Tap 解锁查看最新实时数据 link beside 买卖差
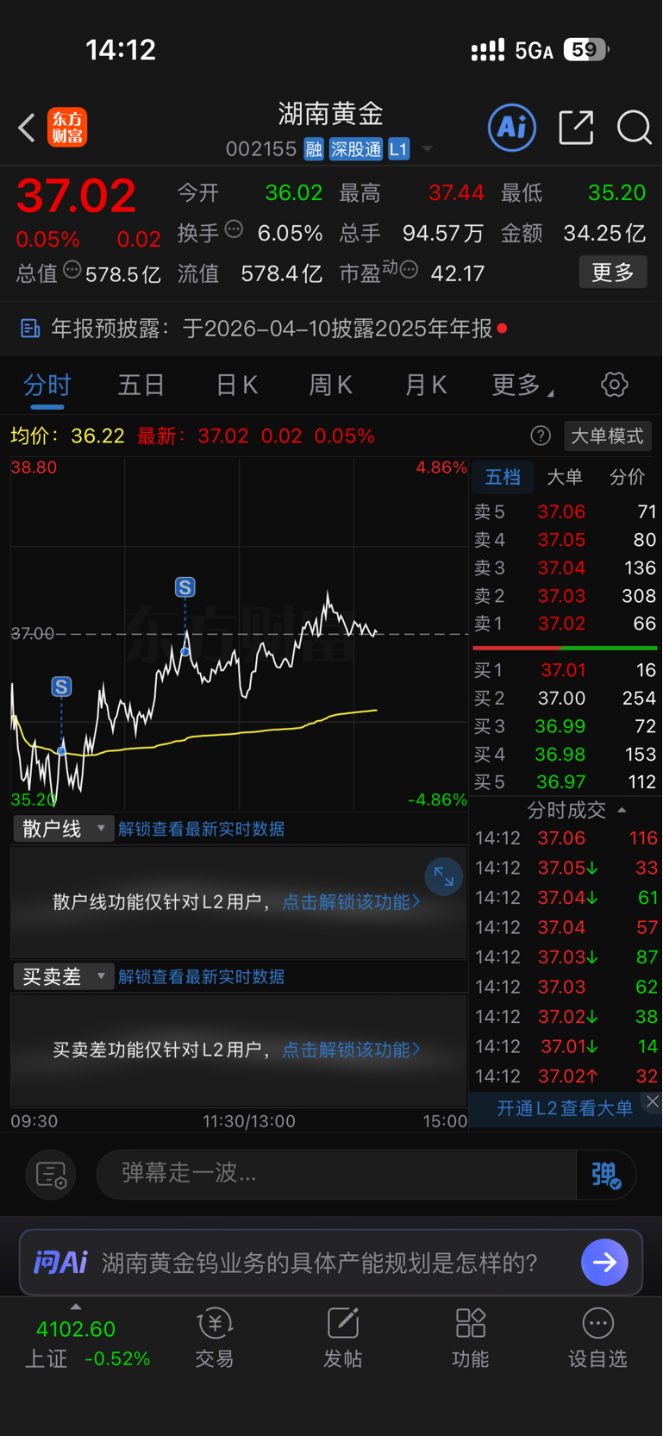This screenshot has width=663, height=1436. click(201, 976)
